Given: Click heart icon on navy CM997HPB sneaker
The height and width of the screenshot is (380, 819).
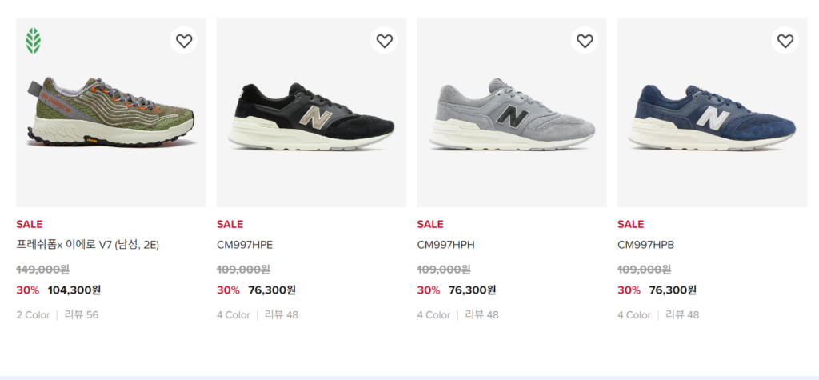Looking at the screenshot, I should [x=785, y=41].
